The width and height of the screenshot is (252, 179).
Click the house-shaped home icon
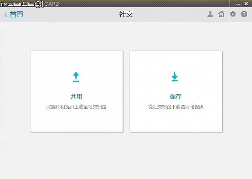point(221,14)
